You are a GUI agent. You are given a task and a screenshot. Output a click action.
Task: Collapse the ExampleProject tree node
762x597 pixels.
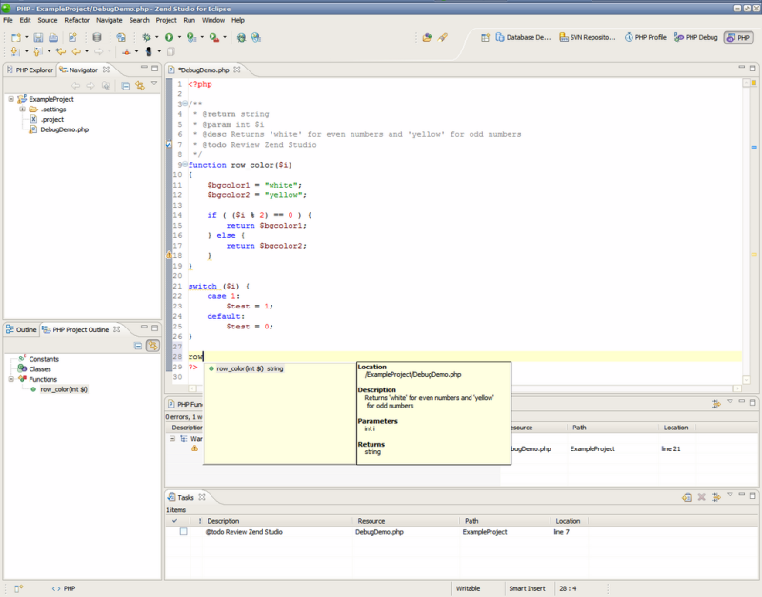click(10, 99)
